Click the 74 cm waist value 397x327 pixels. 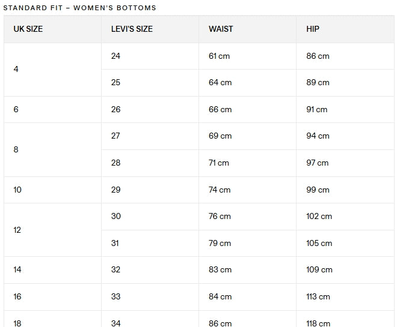(x=220, y=190)
